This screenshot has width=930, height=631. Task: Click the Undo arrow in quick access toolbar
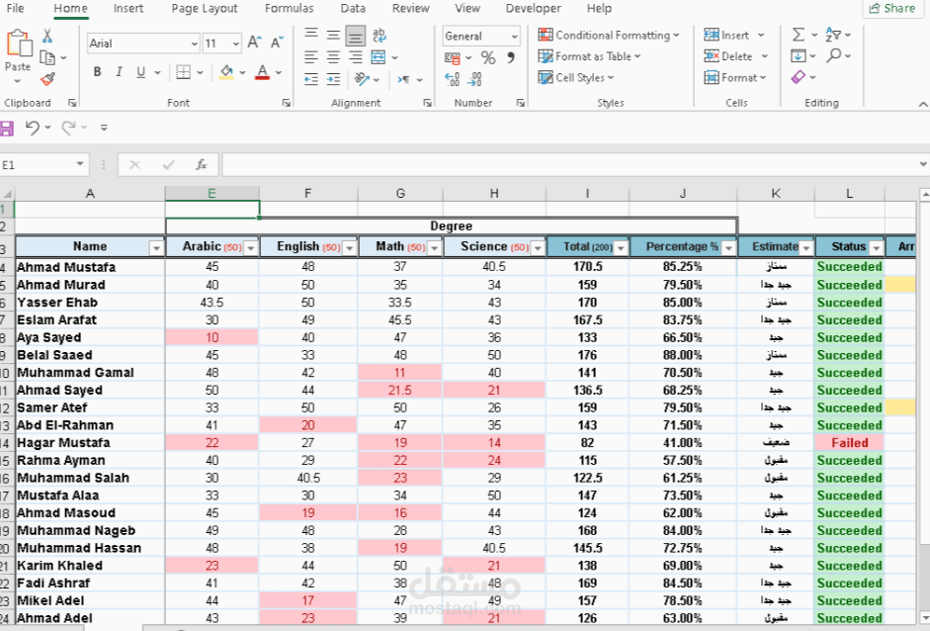(x=32, y=128)
